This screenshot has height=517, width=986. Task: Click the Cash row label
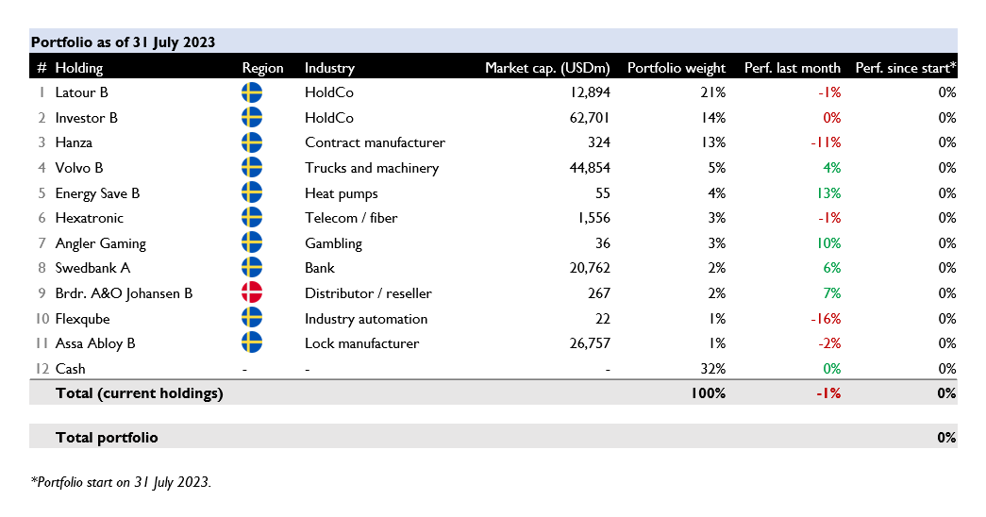click(70, 369)
